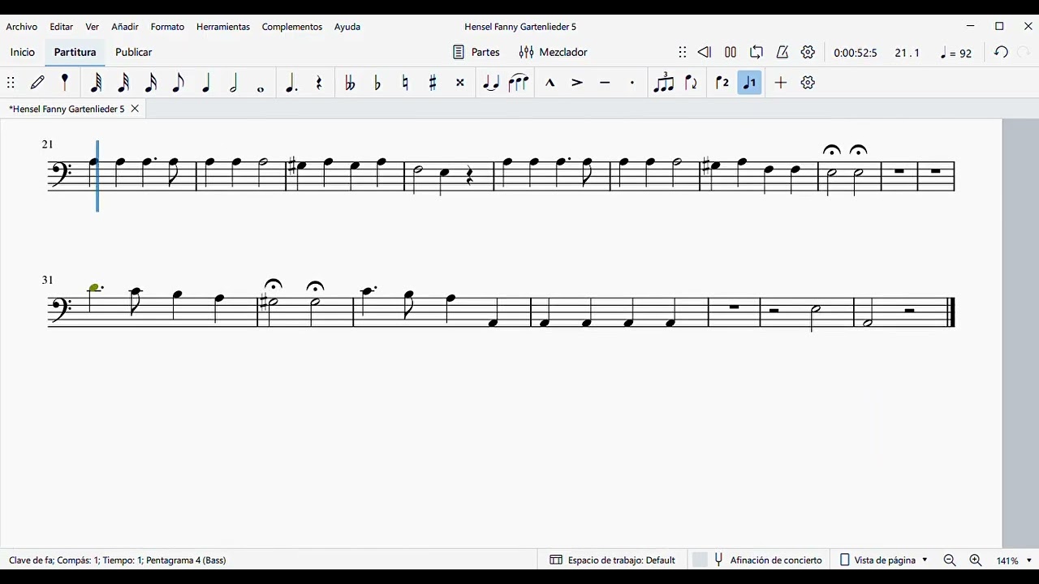Apply natural accidental
This screenshot has height=584, width=1039.
405,83
